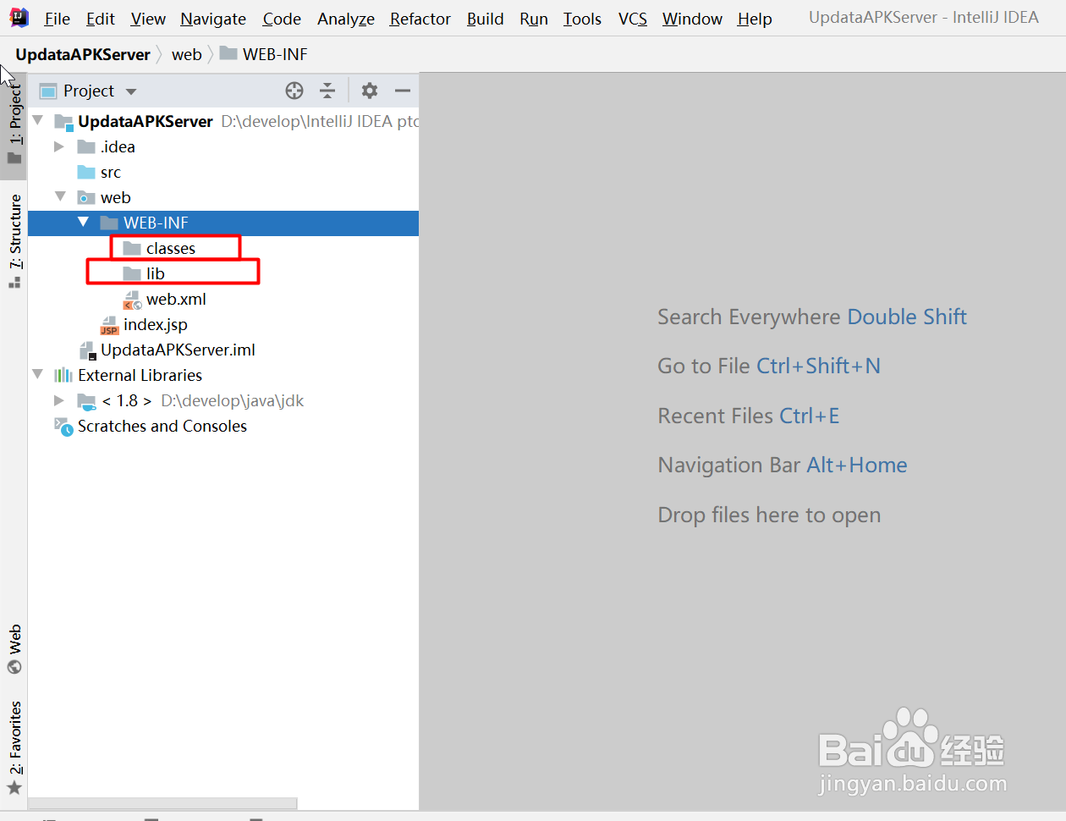
Task: Select the web.xml label in the tree
Action: (x=176, y=300)
